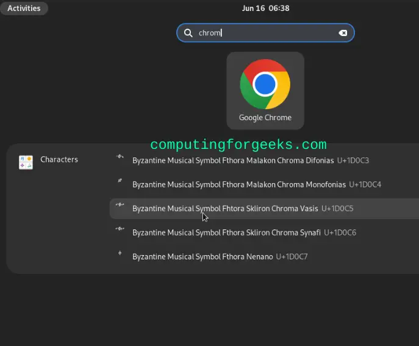Open the Activities overview button

[24, 9]
